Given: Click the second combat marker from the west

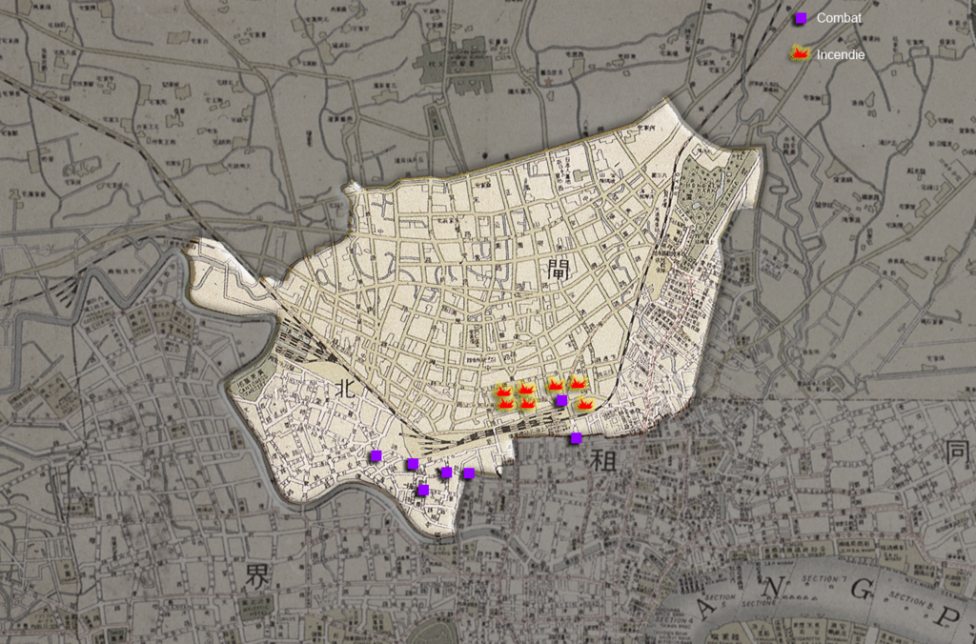Looking at the screenshot, I should click(412, 464).
